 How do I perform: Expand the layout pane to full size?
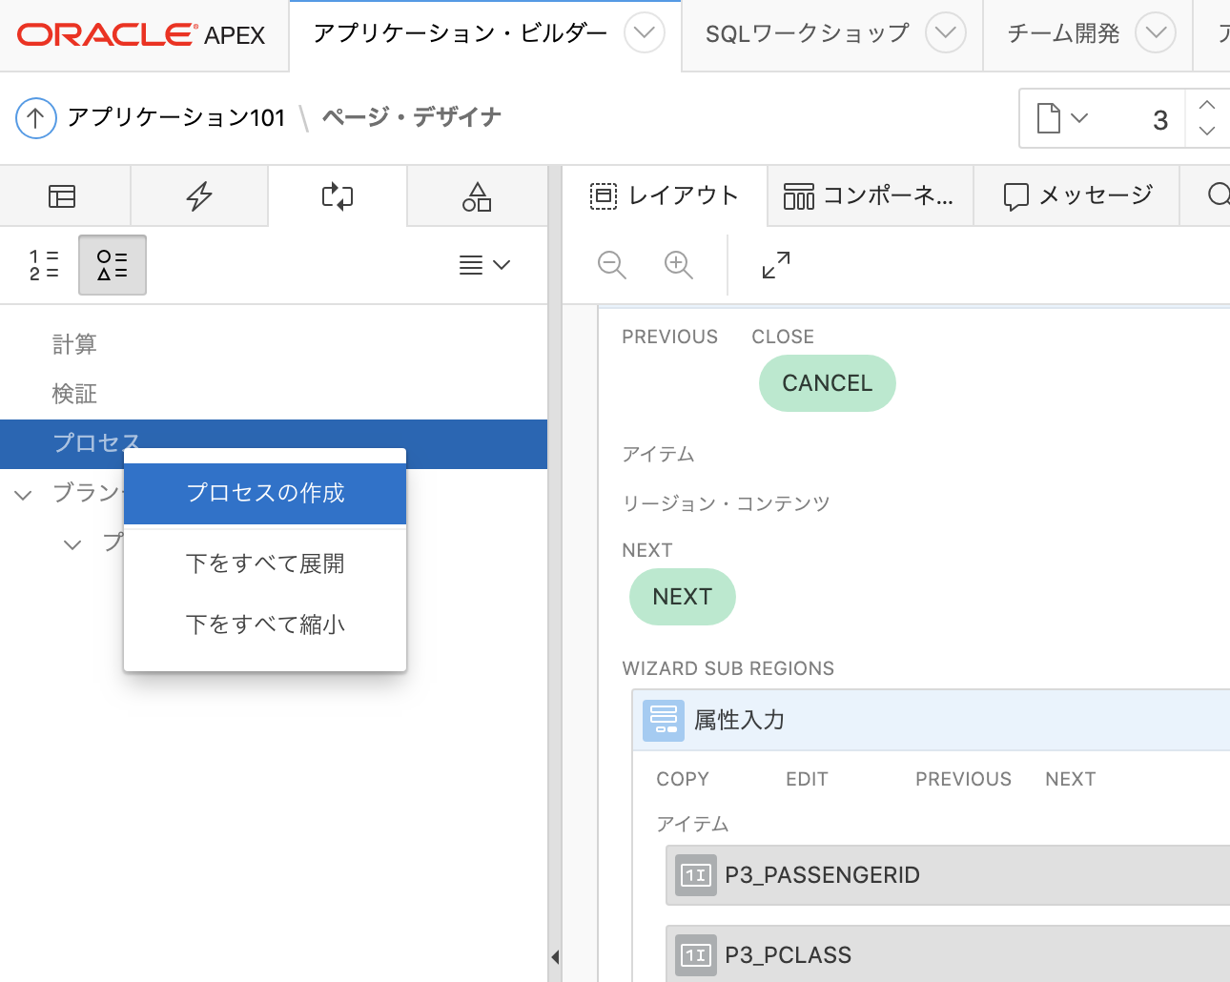(x=776, y=265)
